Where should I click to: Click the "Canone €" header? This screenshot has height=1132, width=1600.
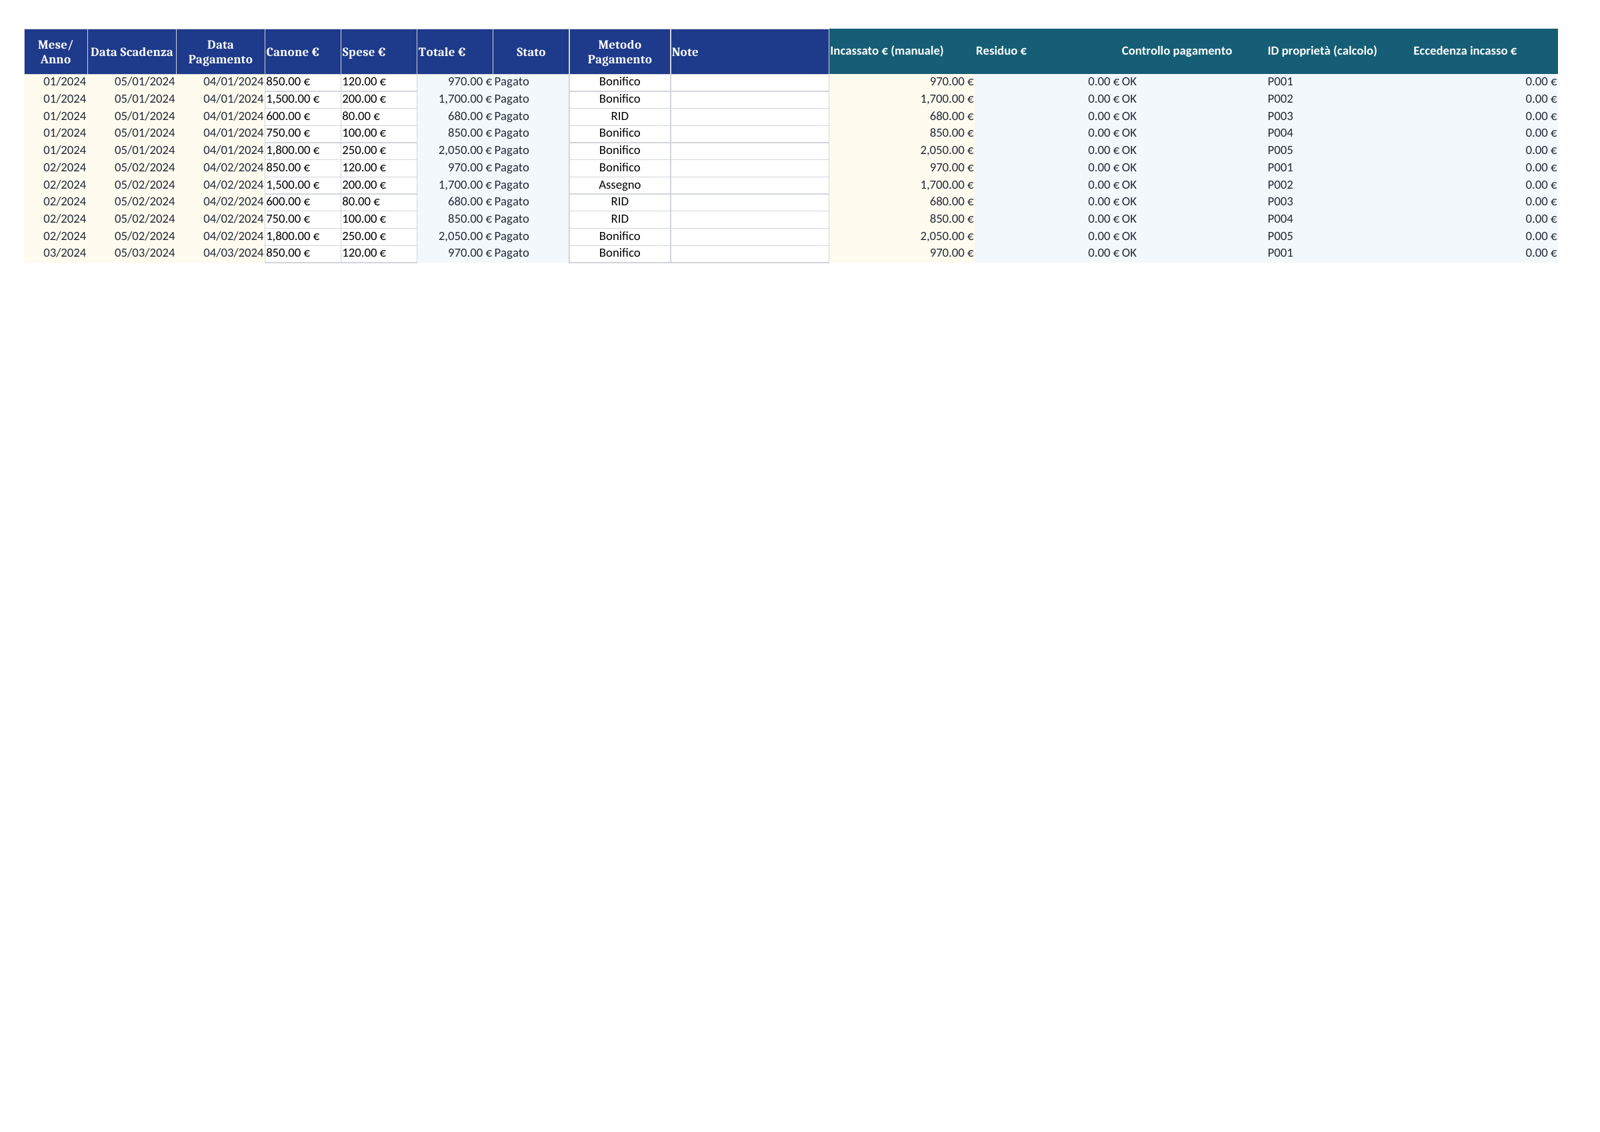pos(303,51)
